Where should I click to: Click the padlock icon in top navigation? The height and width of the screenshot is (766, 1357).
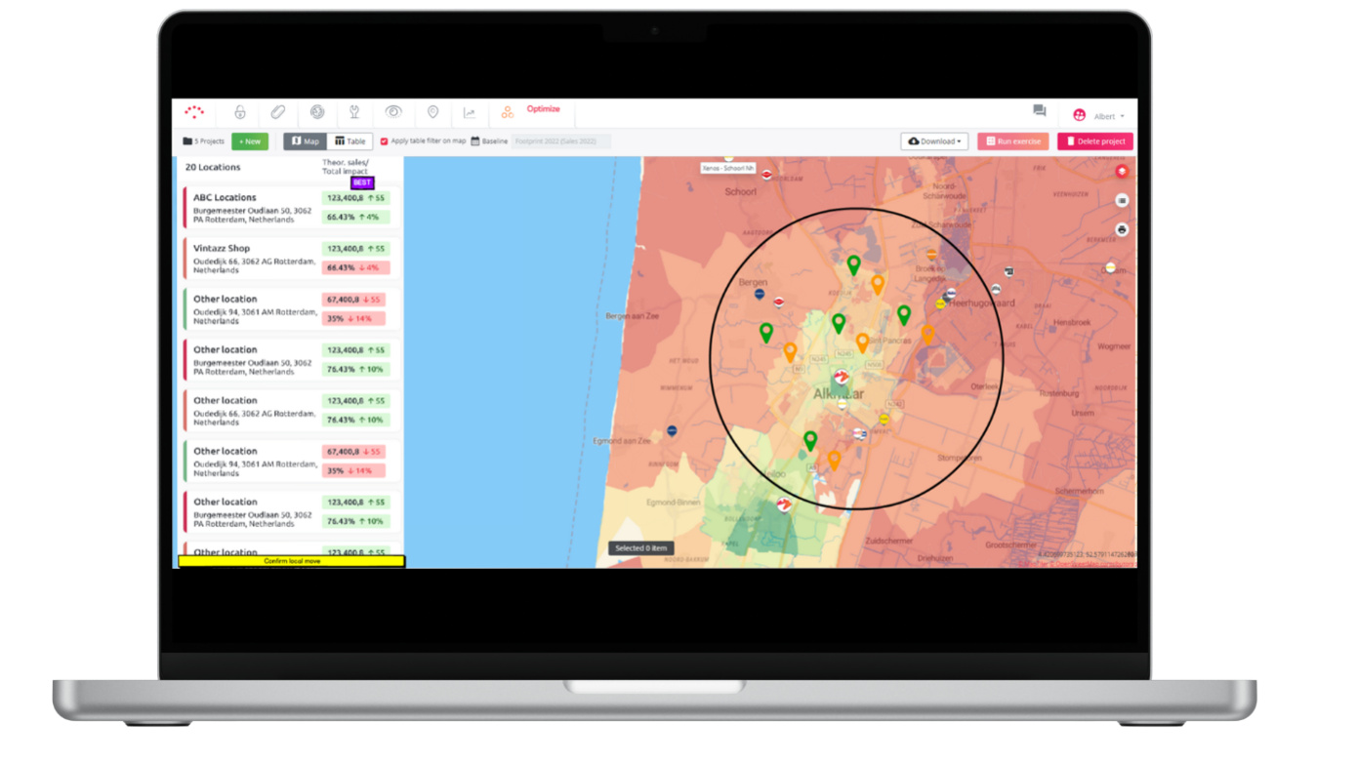(x=239, y=113)
